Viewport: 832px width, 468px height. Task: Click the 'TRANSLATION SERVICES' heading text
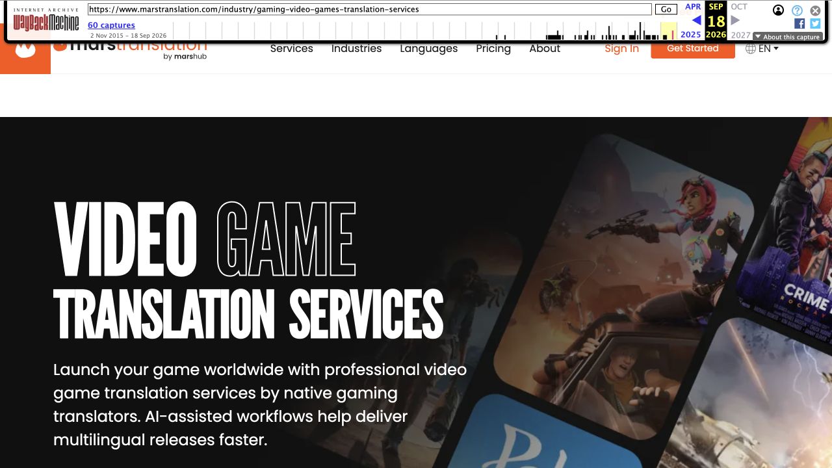[248, 315]
